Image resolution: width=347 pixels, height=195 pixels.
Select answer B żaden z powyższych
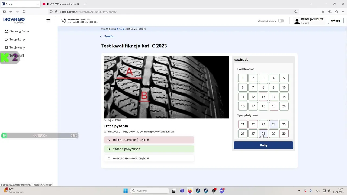point(149,149)
